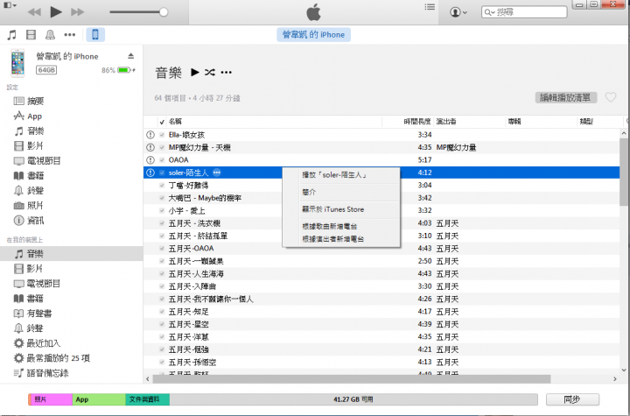This screenshot has width=630, height=416.
Task: Adjust the volume slider knob
Action: coord(164,12)
